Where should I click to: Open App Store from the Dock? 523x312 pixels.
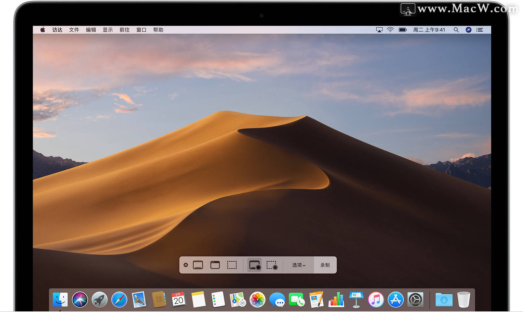tap(396, 300)
